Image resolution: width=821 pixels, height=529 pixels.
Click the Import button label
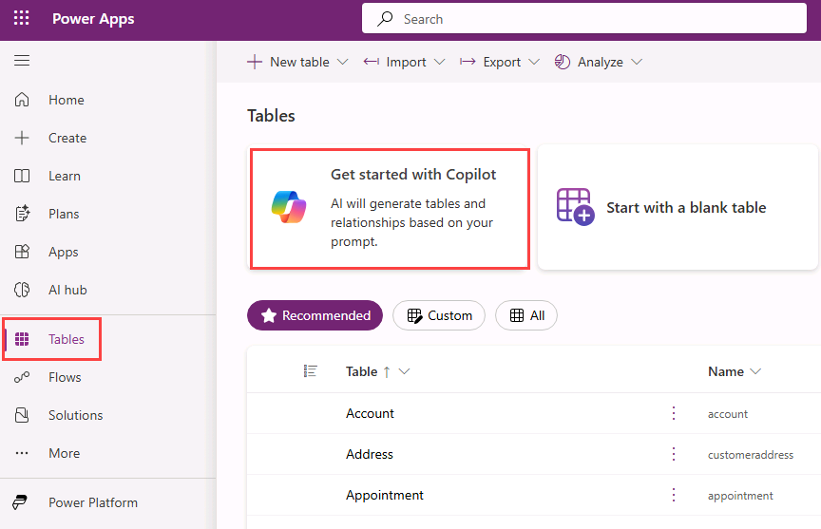click(406, 63)
